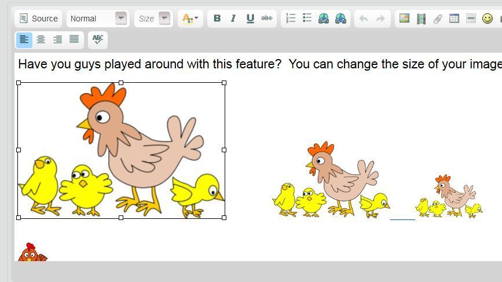Click the redo arrow
This screenshot has height=282, width=502.
[380, 19]
